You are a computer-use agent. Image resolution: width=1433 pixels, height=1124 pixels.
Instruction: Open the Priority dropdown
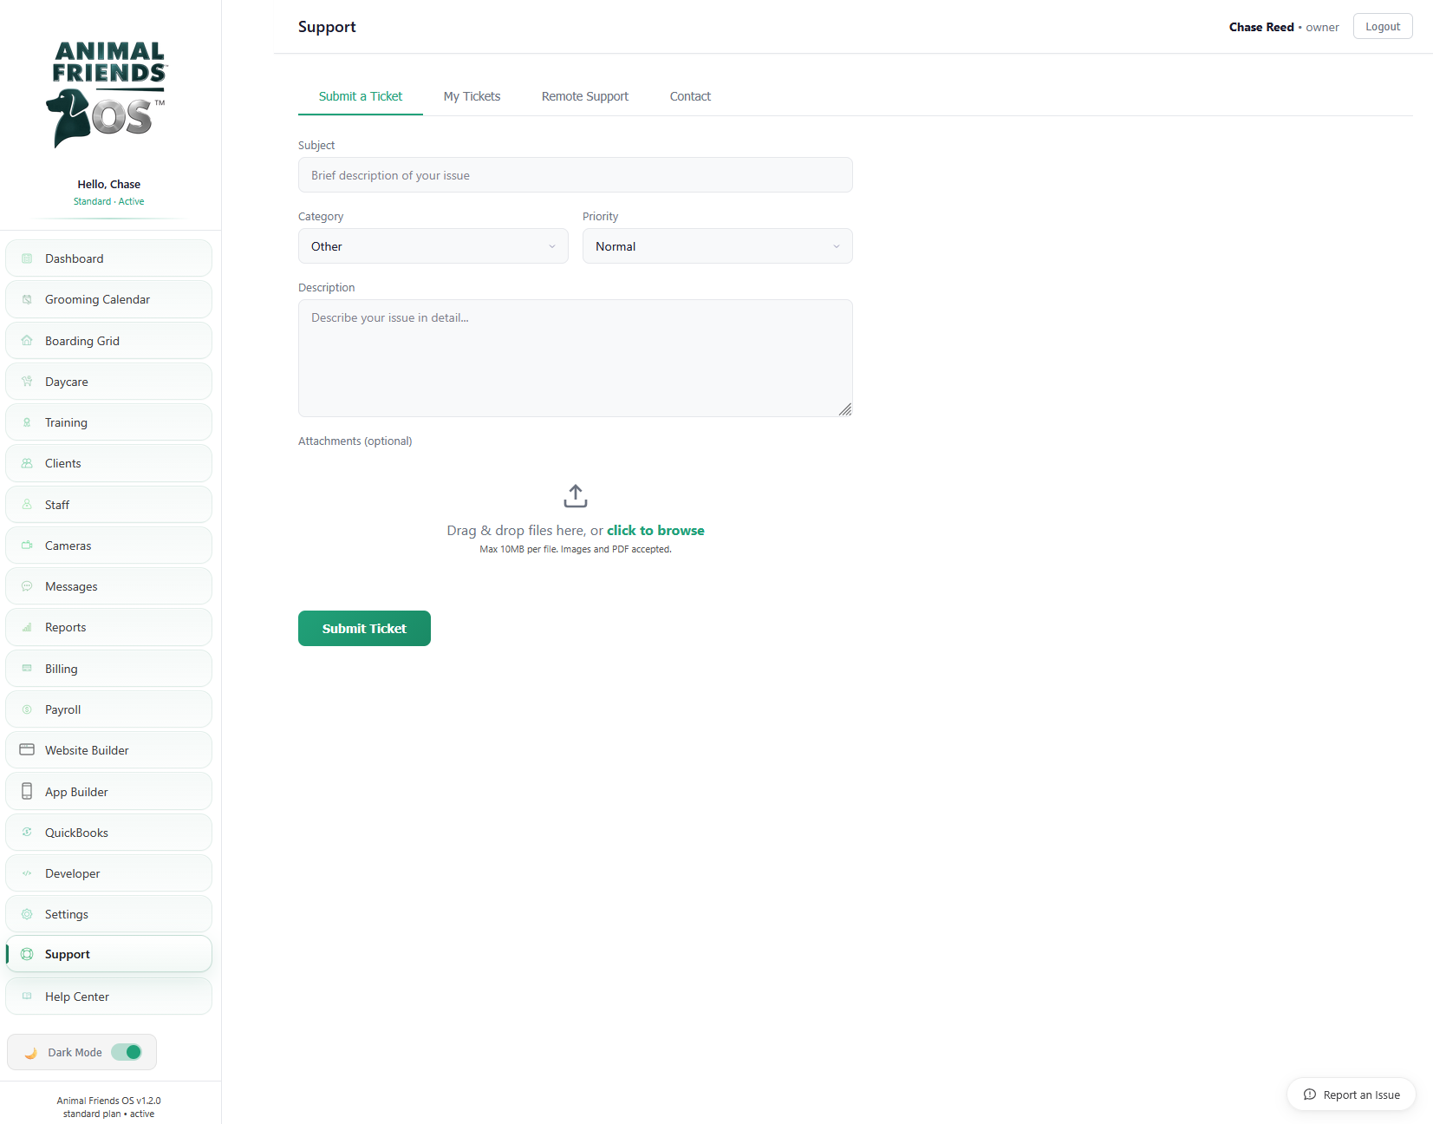[x=718, y=246]
